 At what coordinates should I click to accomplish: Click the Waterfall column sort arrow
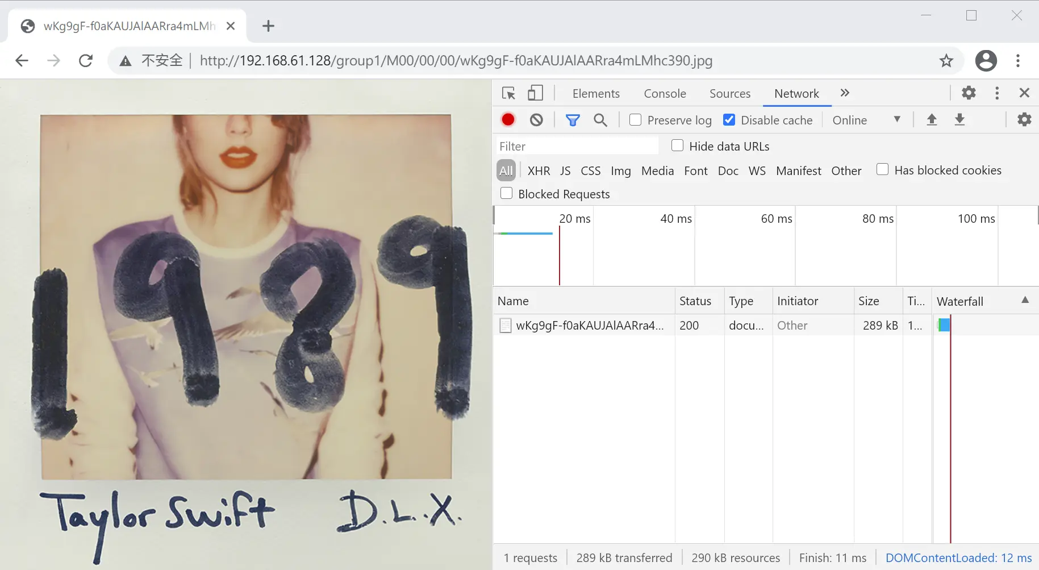tap(1025, 300)
